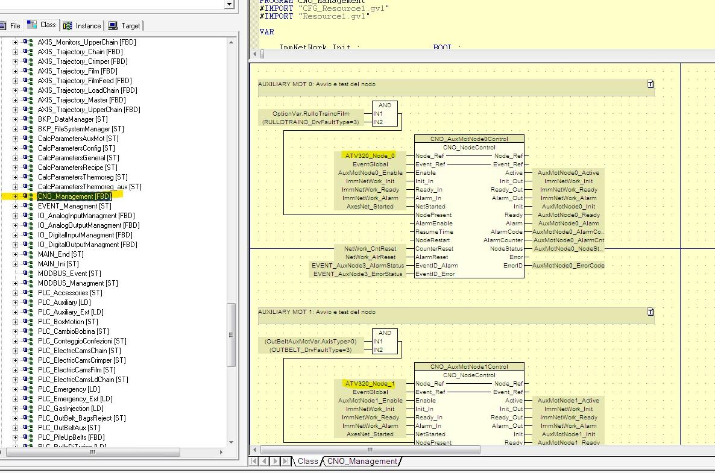This screenshot has width=715, height=473.
Task: Click the tree panel vertical scrollbar thumb
Action: [231, 334]
